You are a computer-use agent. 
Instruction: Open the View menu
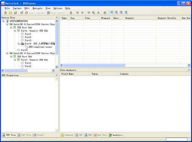48,8
